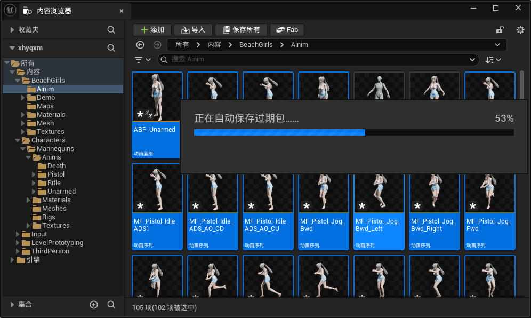Select MF_Pistol_Idle_ADS1 asset
531x318 pixels.
[x=157, y=207]
